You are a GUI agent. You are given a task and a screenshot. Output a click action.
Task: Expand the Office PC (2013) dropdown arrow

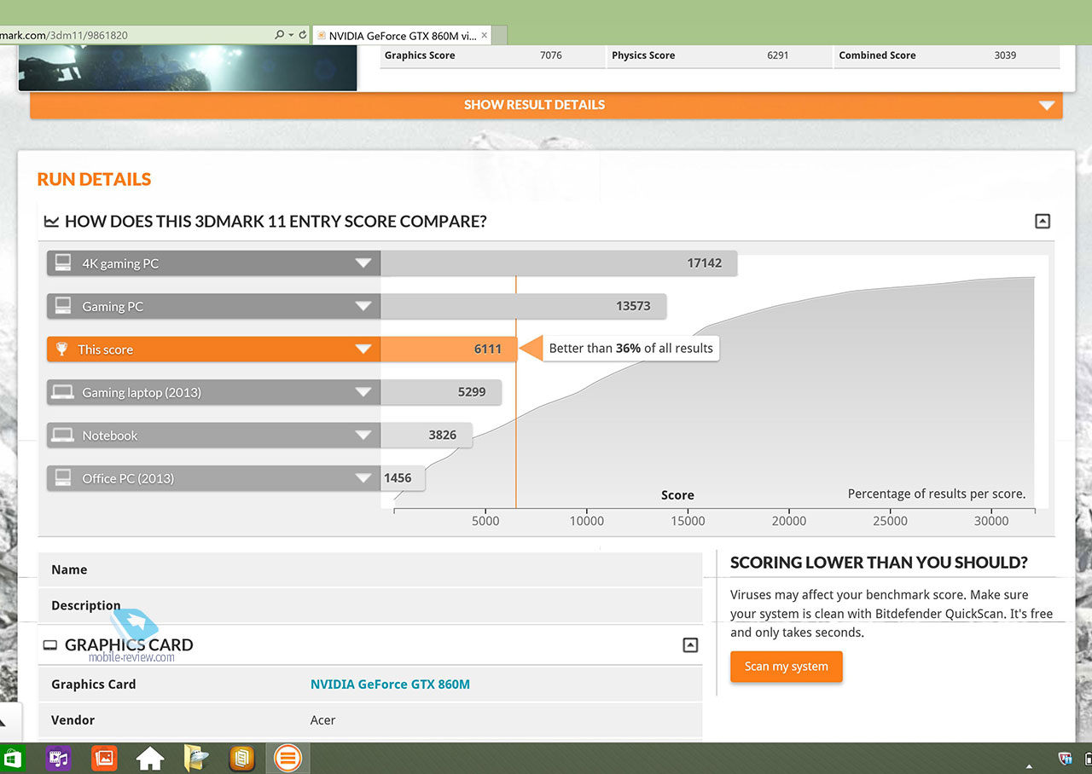pyautogui.click(x=363, y=478)
